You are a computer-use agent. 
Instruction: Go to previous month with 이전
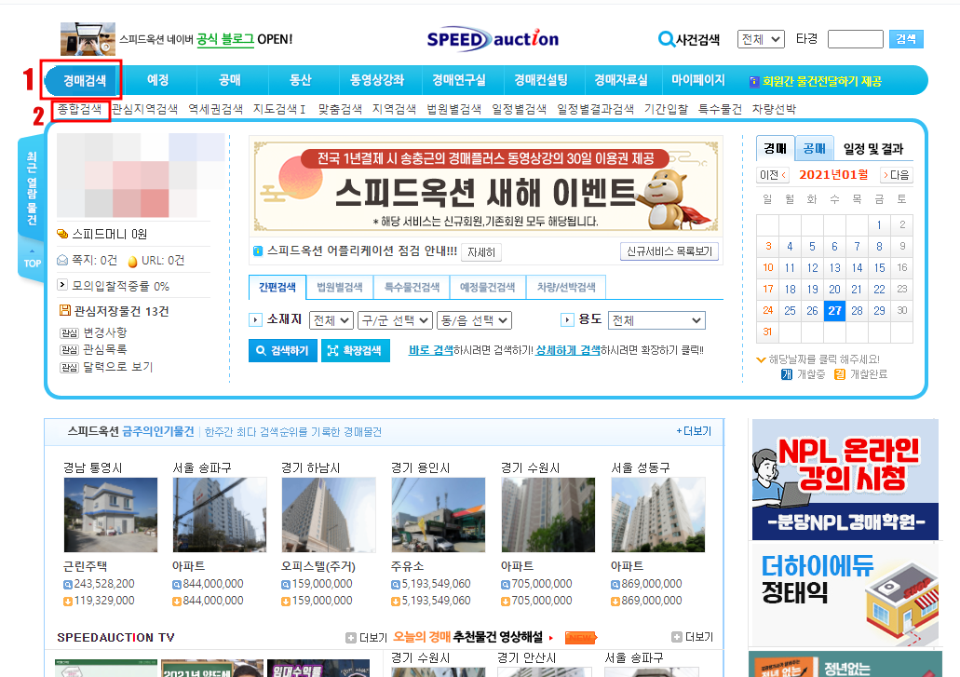tap(773, 175)
